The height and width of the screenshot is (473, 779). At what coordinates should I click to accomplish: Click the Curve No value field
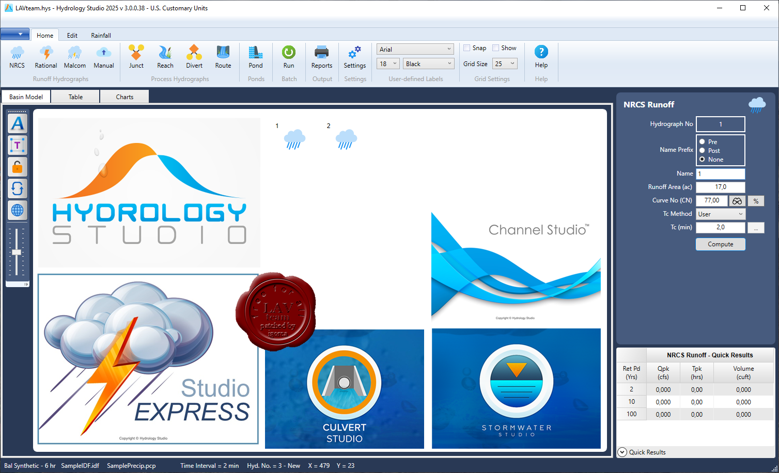point(712,200)
